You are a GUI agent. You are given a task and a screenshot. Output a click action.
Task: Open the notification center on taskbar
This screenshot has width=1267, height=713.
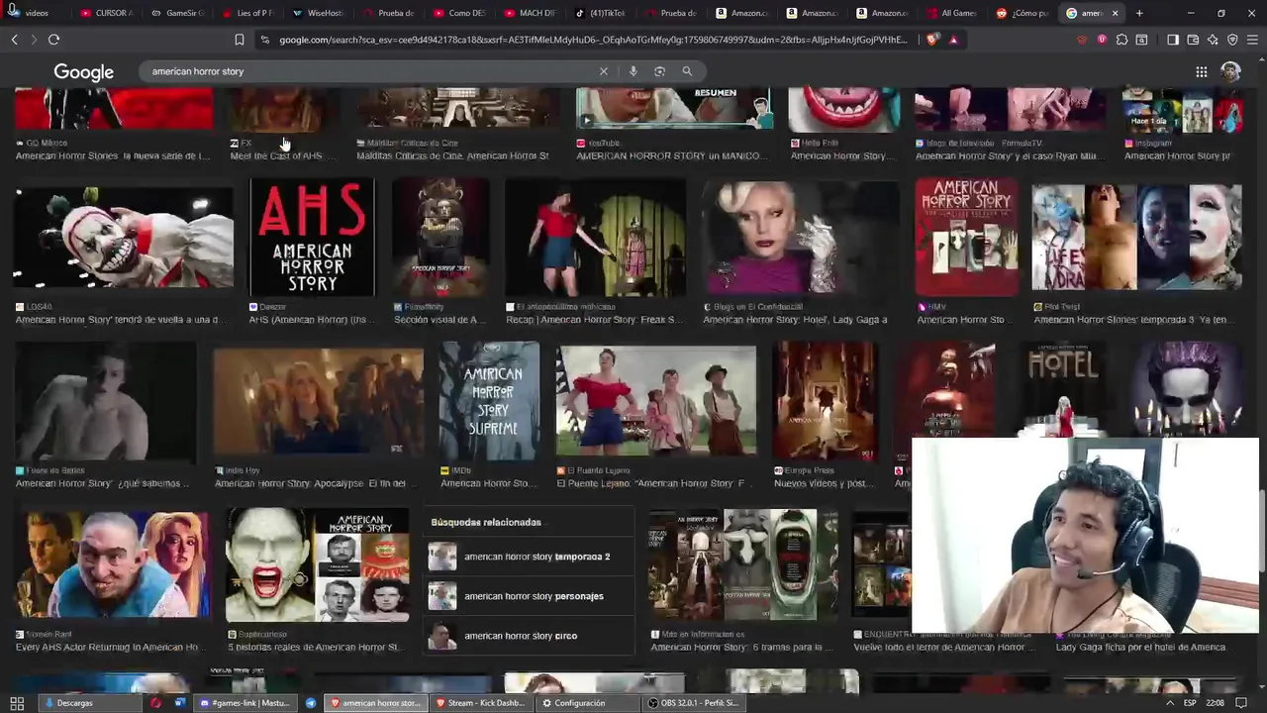1241,703
